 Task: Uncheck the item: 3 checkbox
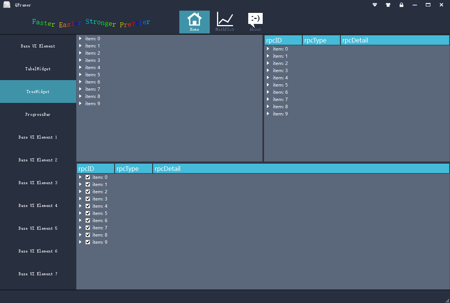(88, 199)
